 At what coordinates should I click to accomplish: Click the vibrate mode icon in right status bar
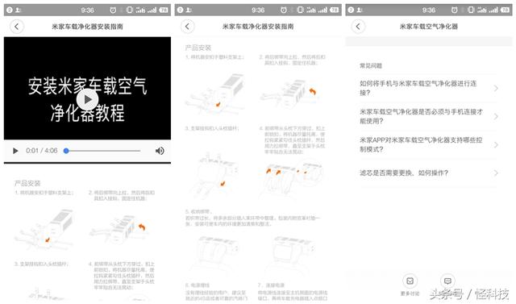pos(471,10)
